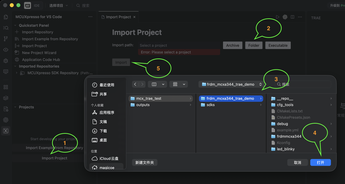Image resolution: width=345 pixels, height=184 pixels.
Task: Click 取消 to cancel the dialog
Action: (297, 162)
